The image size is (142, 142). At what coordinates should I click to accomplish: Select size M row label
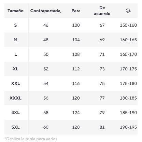coord(16,40)
